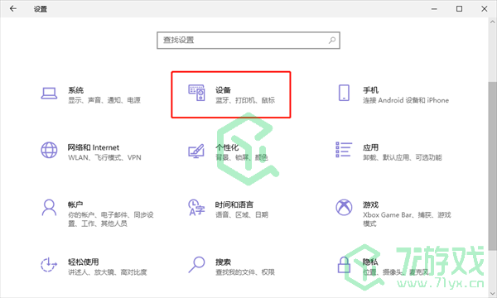Click the text 语音、区域、日期
497x298 pixels.
242,215
